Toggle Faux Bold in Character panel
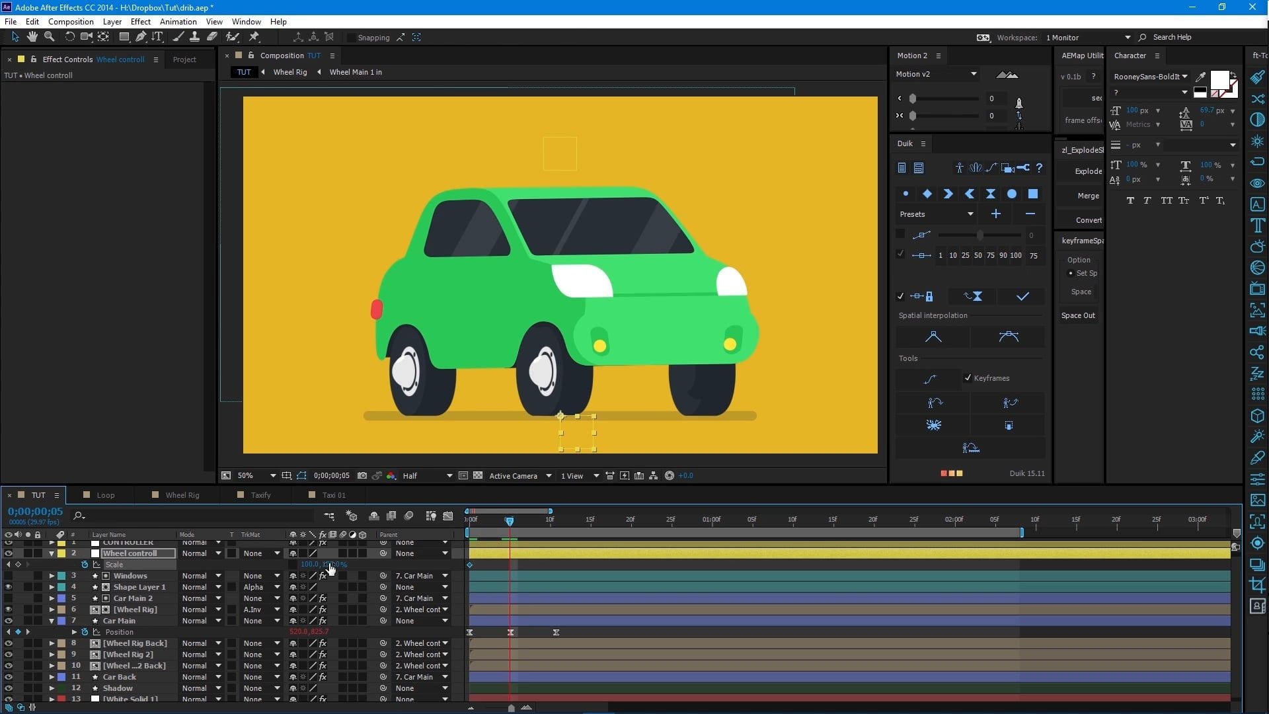The height and width of the screenshot is (714, 1269). pos(1130,200)
